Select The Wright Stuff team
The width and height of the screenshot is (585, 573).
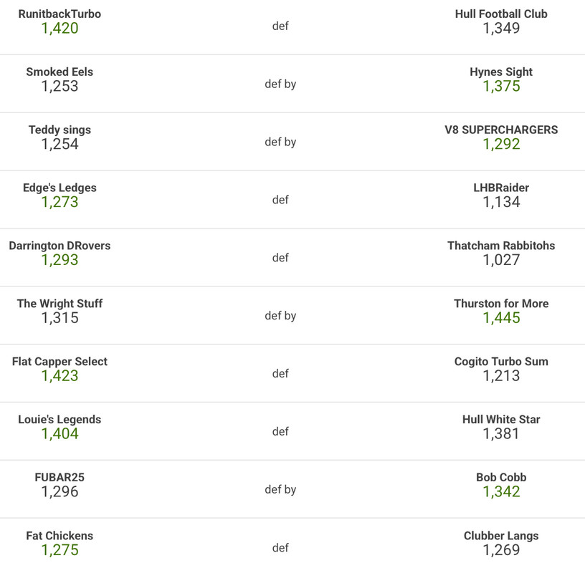60,304
